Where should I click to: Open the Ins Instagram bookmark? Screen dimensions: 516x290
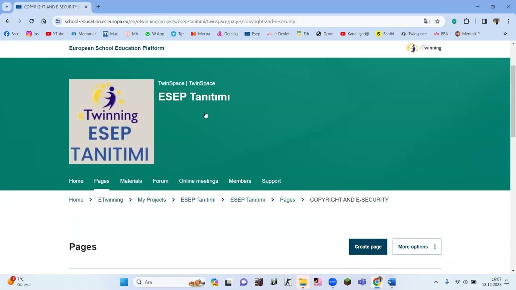click(33, 34)
